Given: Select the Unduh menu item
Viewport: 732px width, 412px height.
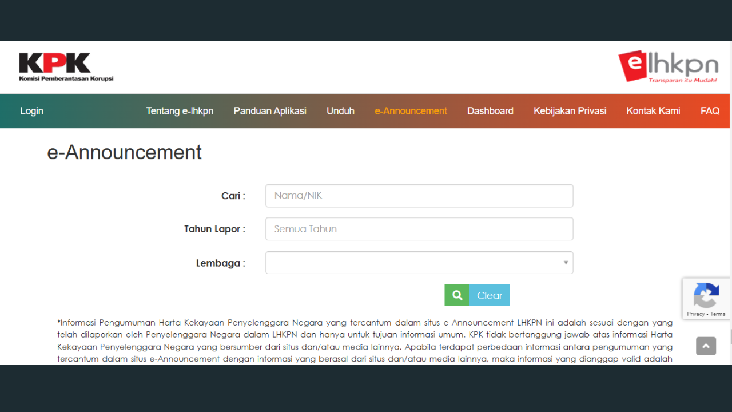Looking at the screenshot, I should pyautogui.click(x=340, y=111).
